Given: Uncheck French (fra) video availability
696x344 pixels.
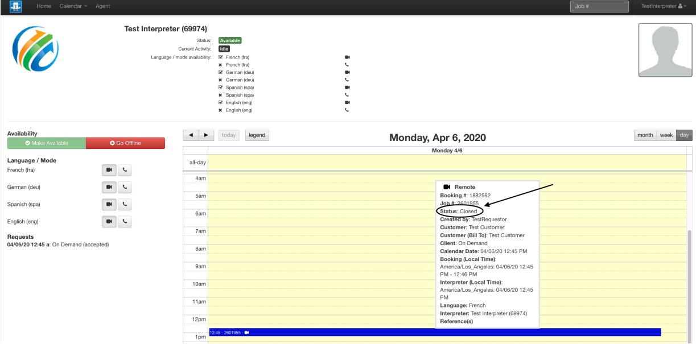Looking at the screenshot, I should tap(220, 57).
